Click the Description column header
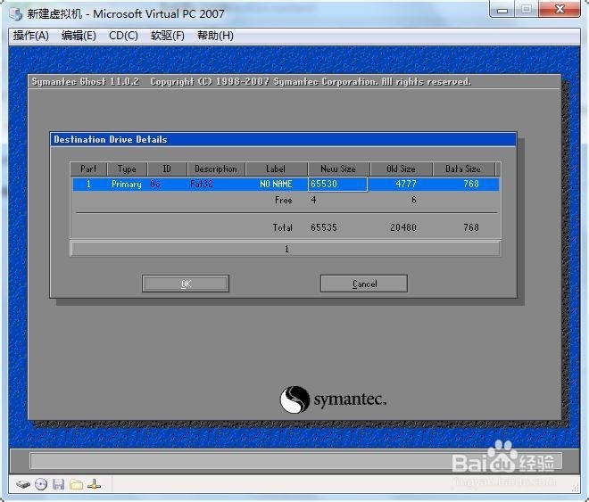 coord(216,169)
